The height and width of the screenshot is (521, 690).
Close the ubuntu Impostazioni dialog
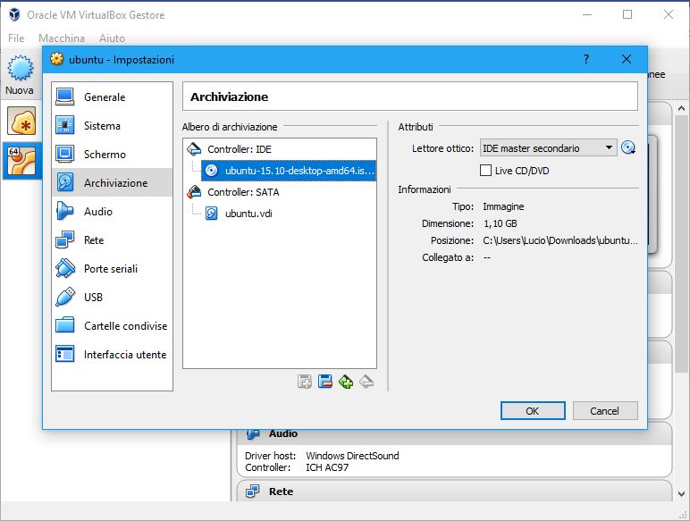click(x=627, y=59)
